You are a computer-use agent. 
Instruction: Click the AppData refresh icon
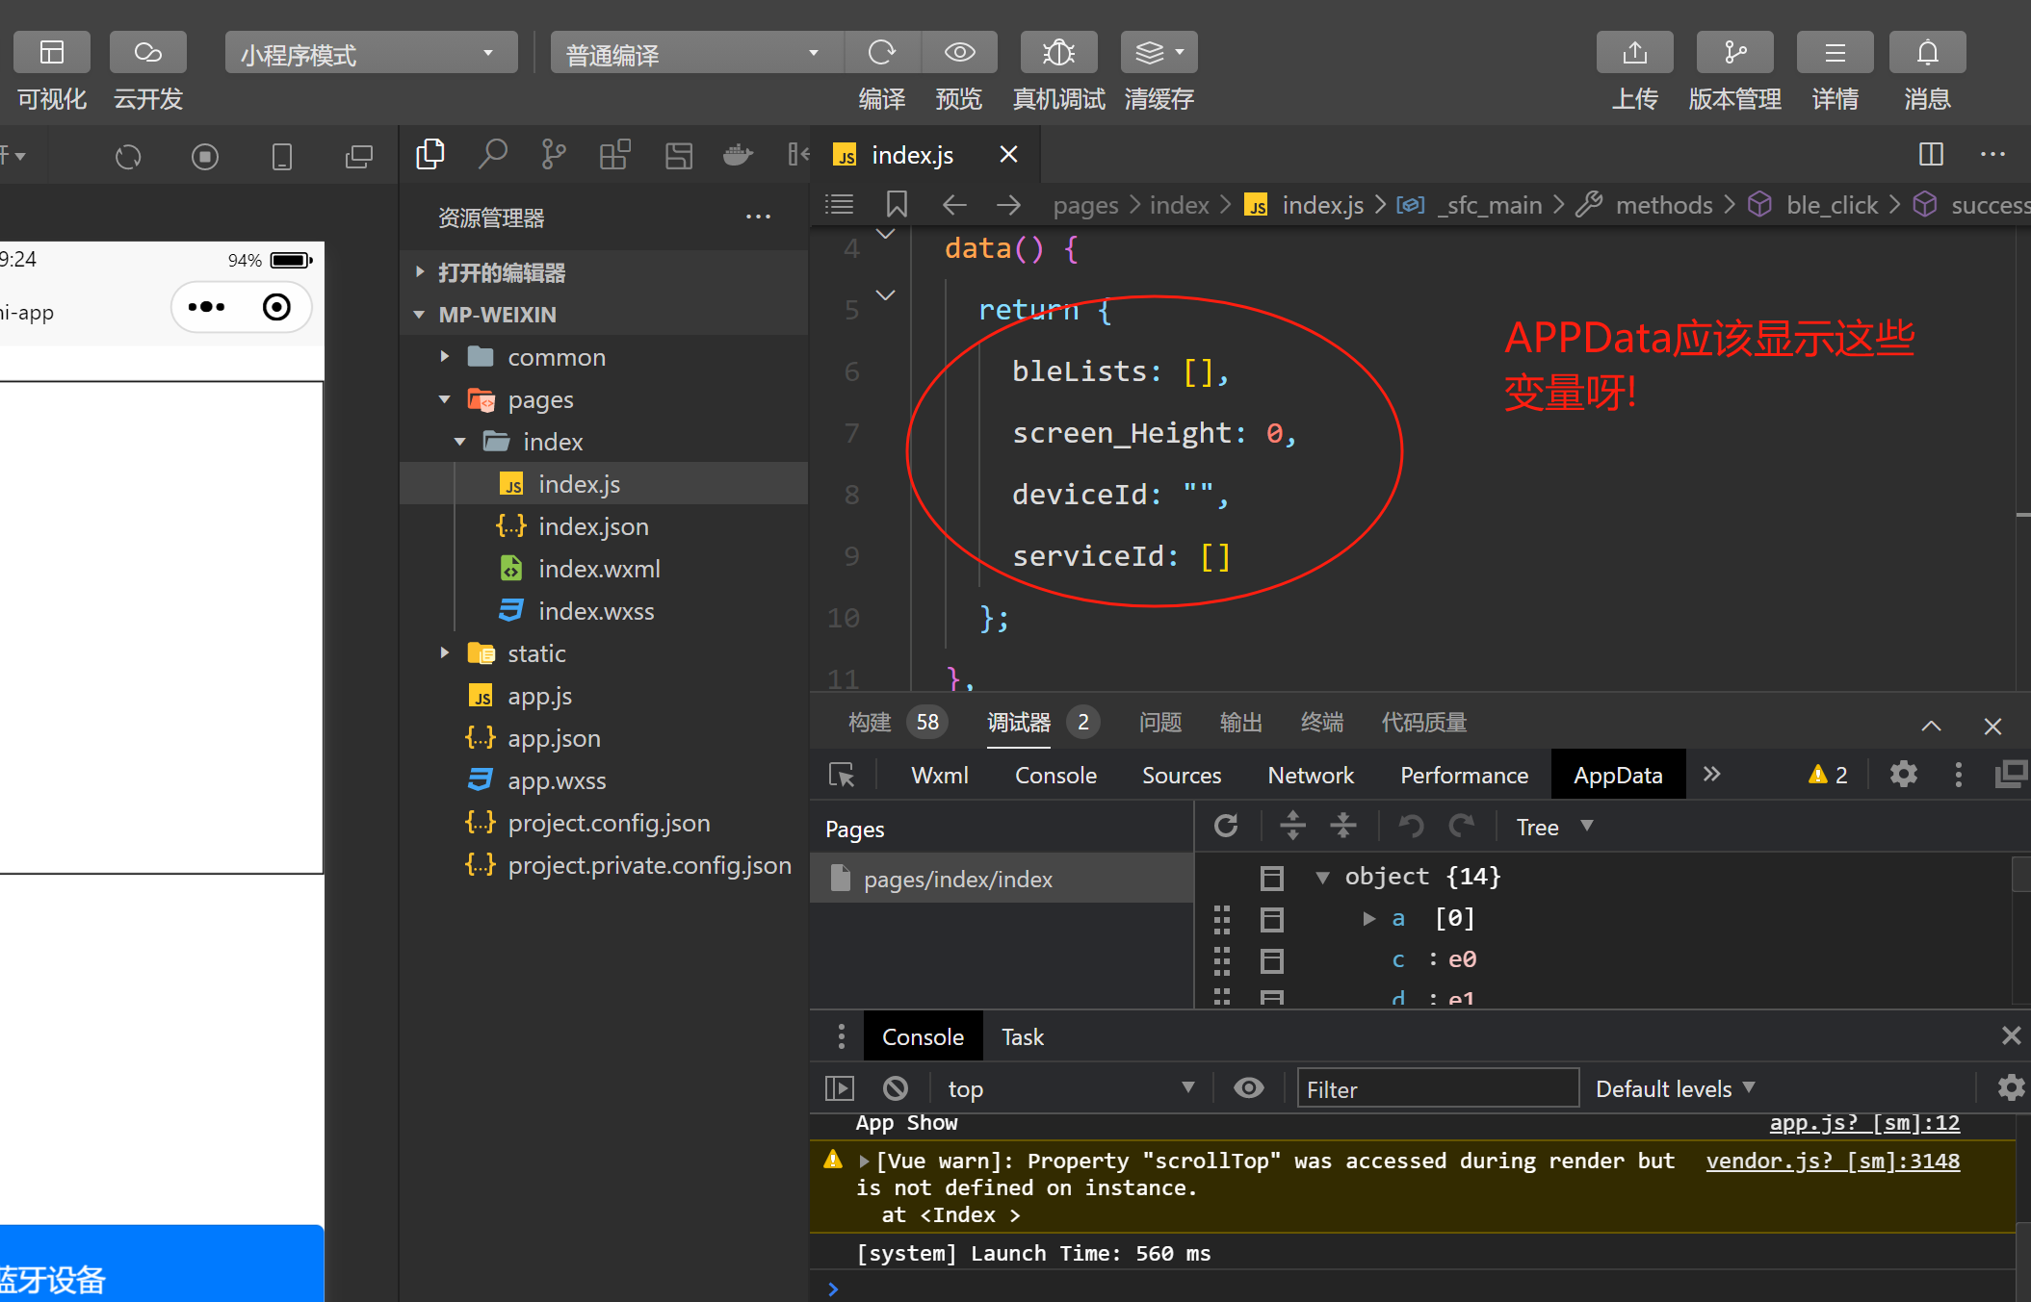click(1226, 826)
